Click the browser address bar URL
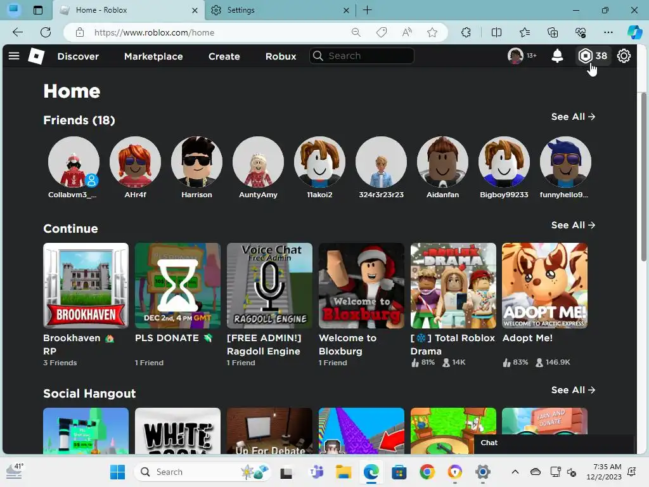 coord(155,32)
